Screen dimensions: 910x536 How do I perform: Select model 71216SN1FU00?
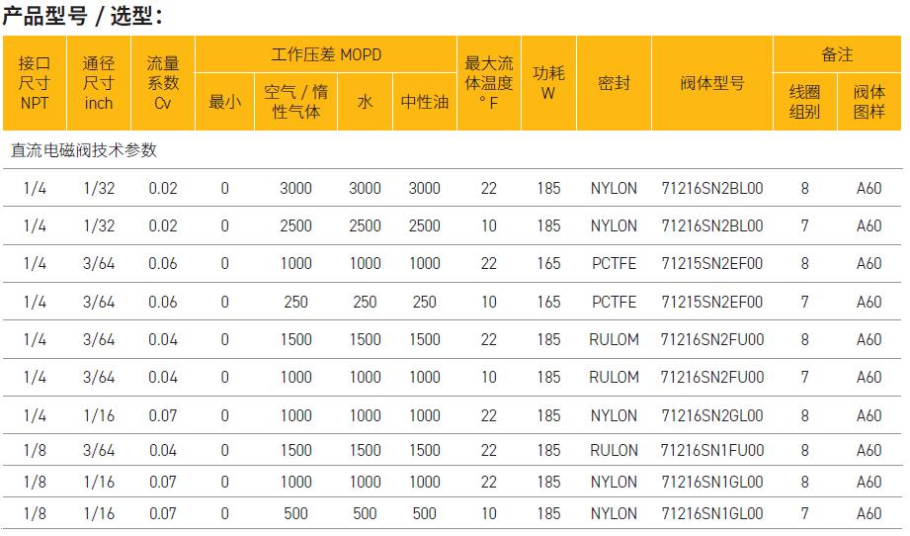tap(712, 451)
